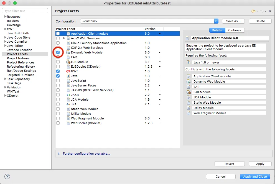Click the JavaScript facet icon
Screen dimensions: 275x184
coord(68,81)
